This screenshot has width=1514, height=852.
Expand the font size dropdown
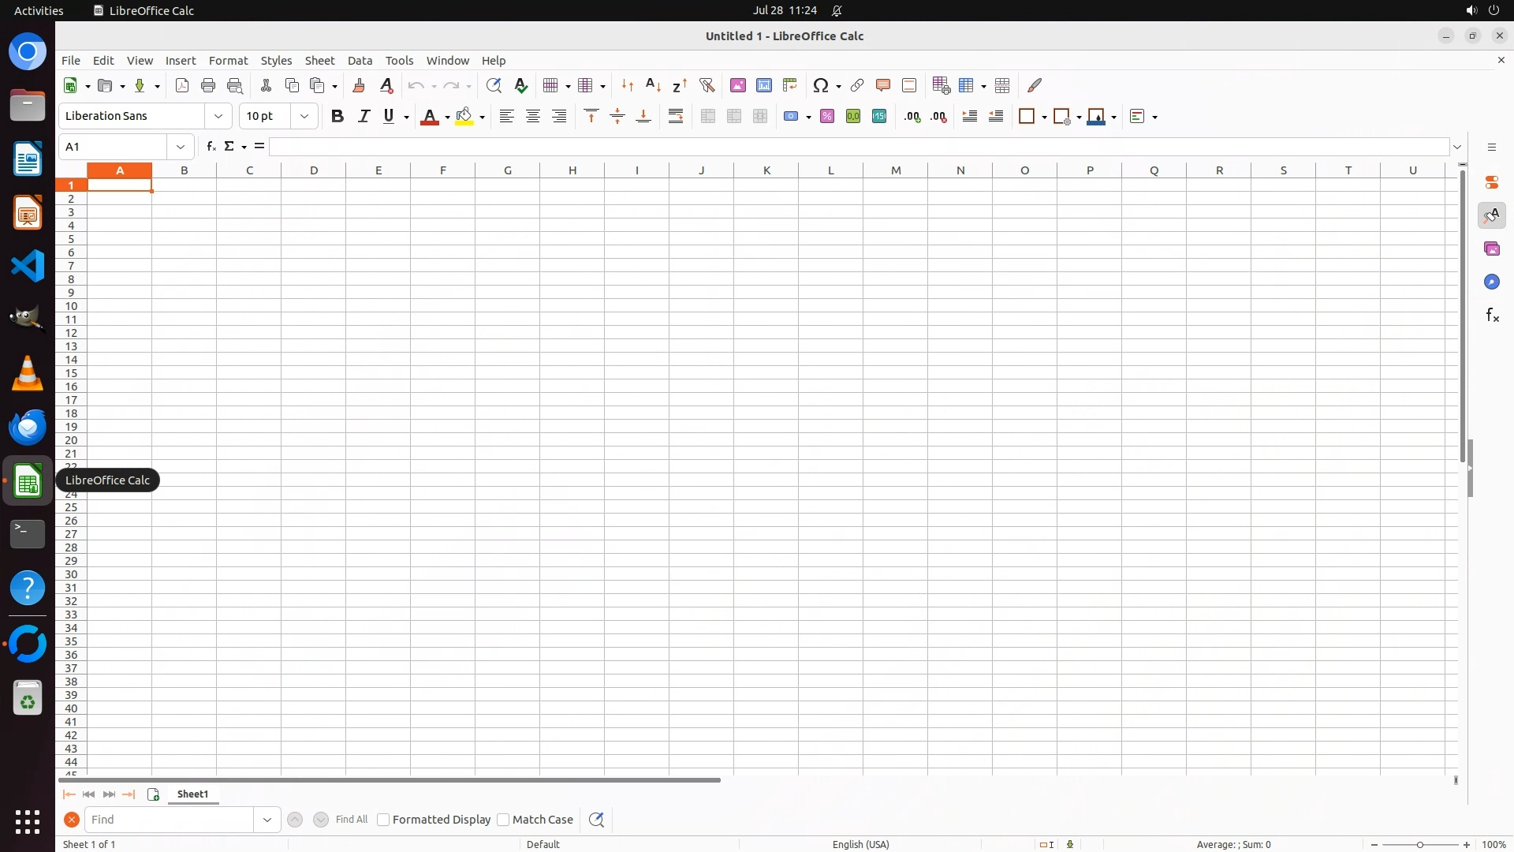[x=304, y=116]
